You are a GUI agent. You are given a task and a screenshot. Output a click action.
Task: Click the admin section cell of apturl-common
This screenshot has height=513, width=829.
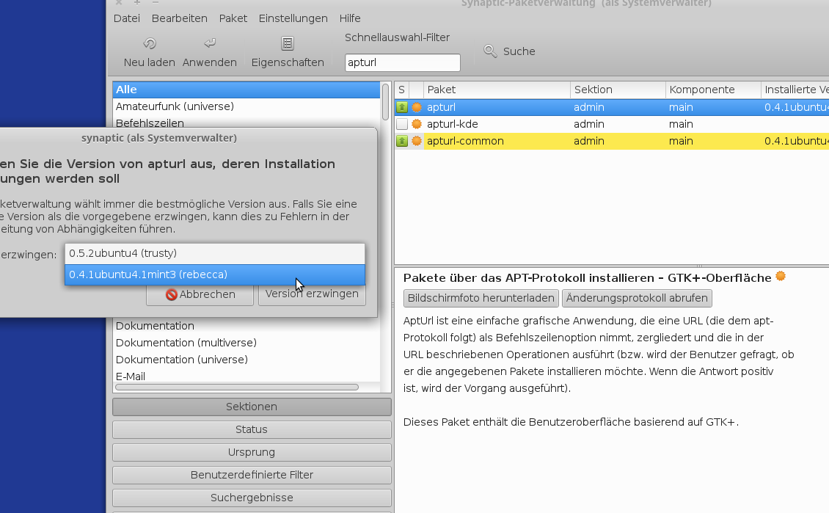coord(589,141)
